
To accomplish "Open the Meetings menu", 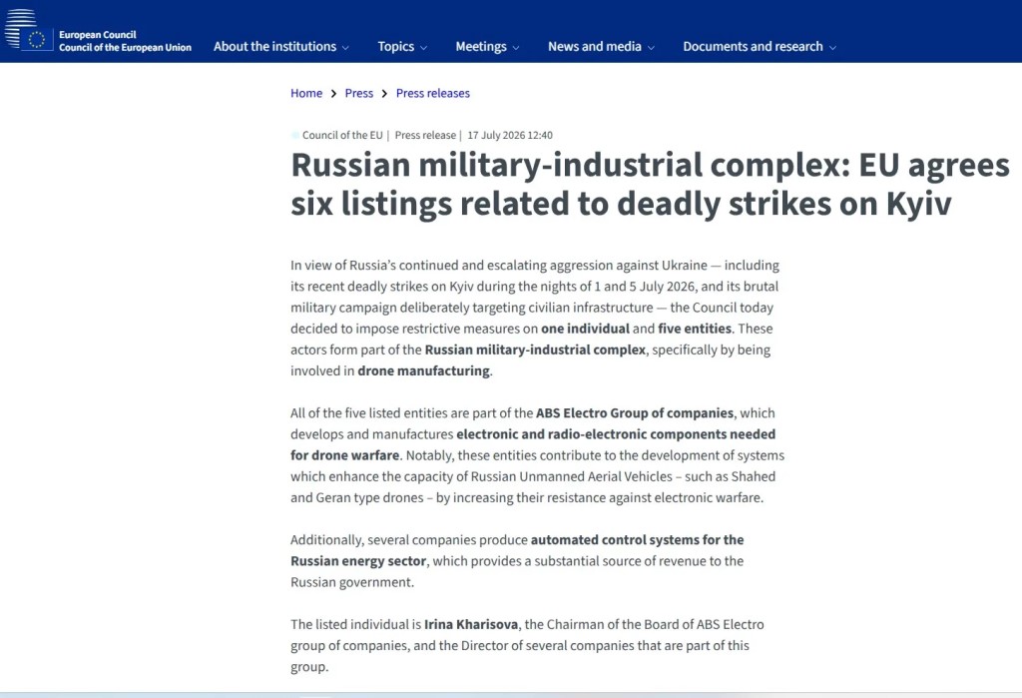I will click(487, 46).
